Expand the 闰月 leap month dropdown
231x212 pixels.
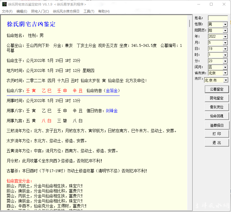[225, 67]
